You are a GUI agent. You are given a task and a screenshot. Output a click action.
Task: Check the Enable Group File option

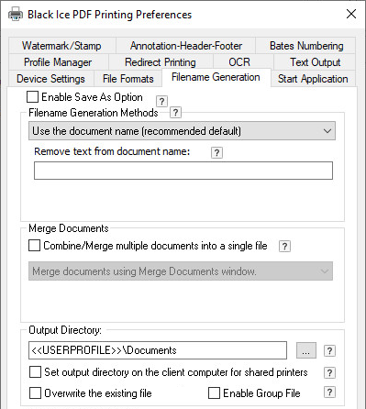click(x=214, y=393)
